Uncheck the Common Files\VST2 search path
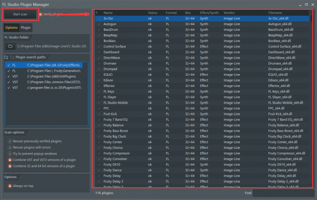This screenshot has height=200, width=317. pos(9,82)
